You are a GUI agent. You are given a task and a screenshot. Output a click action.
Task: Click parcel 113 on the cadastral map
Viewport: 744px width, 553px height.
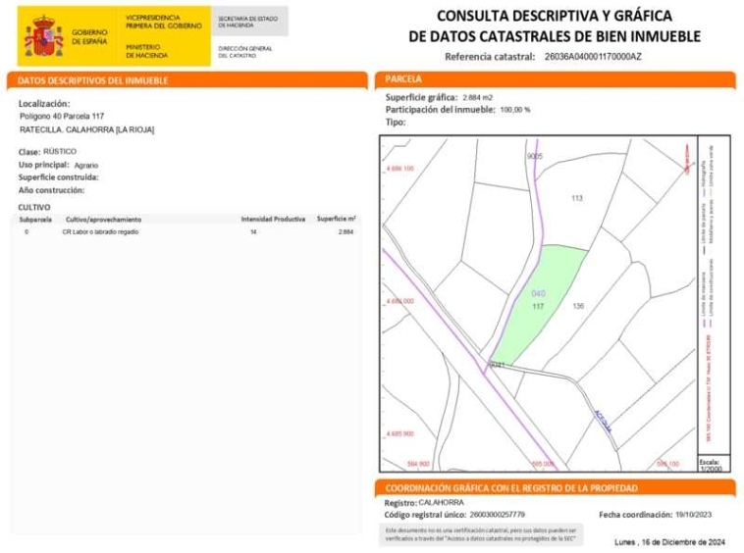coord(577,199)
